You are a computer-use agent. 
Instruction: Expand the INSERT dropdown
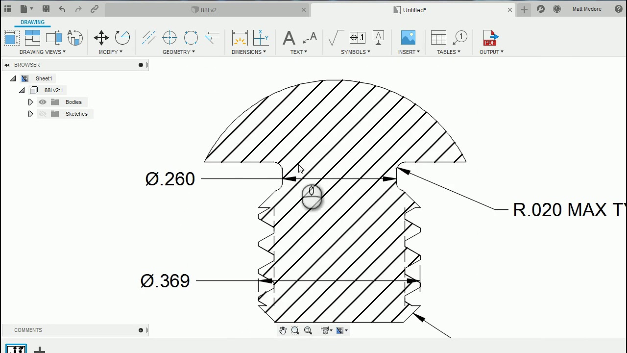tap(409, 52)
